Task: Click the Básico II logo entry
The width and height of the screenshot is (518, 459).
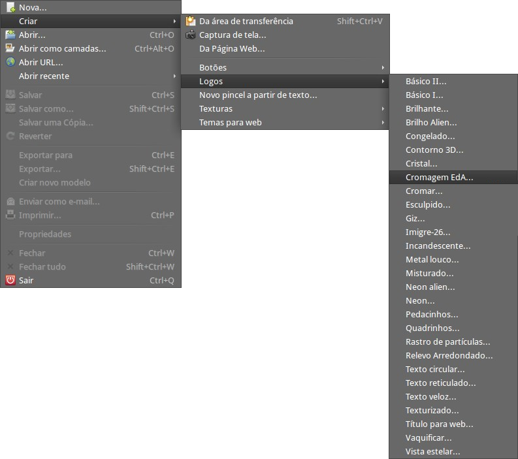Action: 426,81
